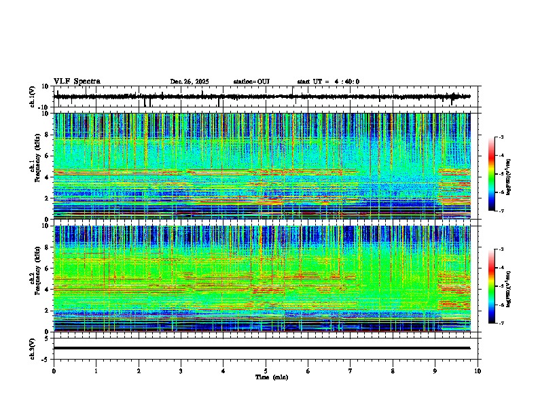The height and width of the screenshot is (416, 538).
Task: Click "-5" on the ch.1 colorbar
Action: pyautogui.click(x=501, y=174)
